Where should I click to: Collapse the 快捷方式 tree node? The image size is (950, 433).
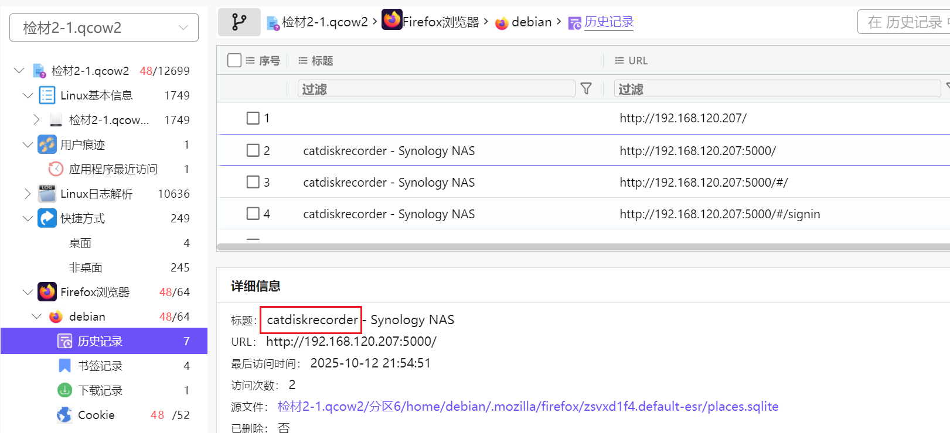28,218
